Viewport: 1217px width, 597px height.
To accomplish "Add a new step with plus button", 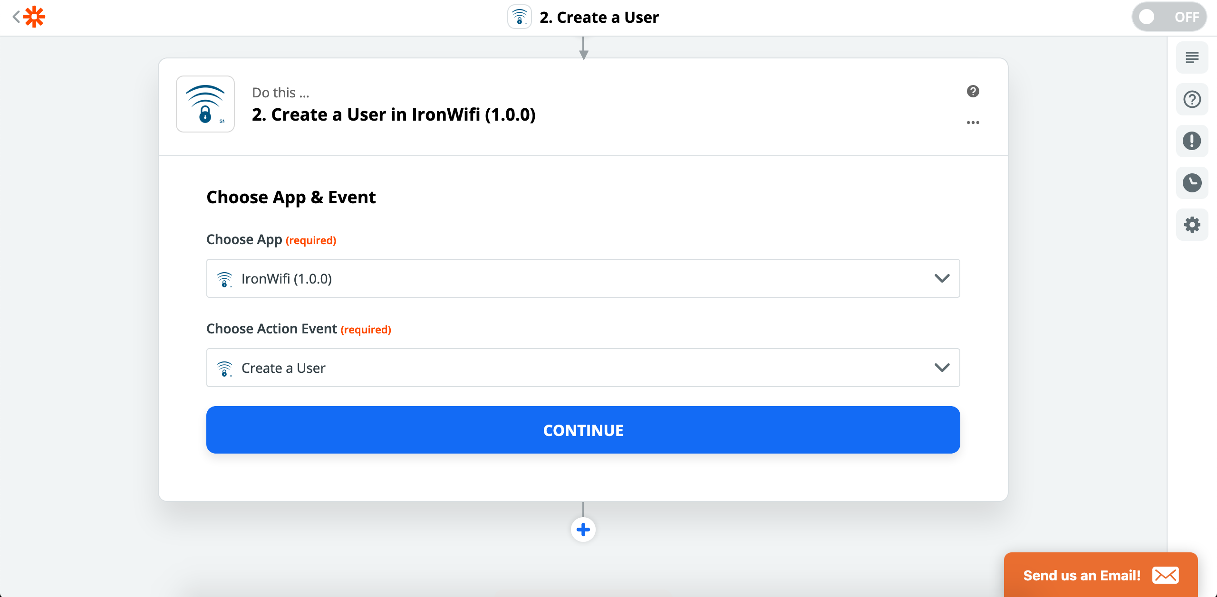I will pyautogui.click(x=583, y=529).
